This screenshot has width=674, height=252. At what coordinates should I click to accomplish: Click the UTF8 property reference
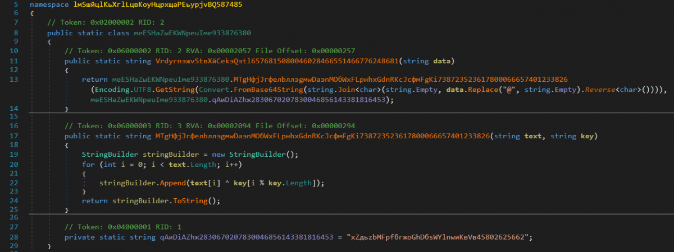click(147, 90)
